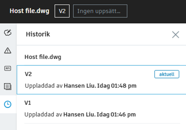The height and width of the screenshot is (130, 186).
Task: Open the RFI panel icon
Action: (8, 68)
